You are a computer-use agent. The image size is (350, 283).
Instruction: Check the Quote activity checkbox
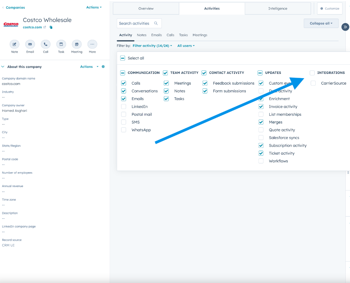click(x=261, y=130)
